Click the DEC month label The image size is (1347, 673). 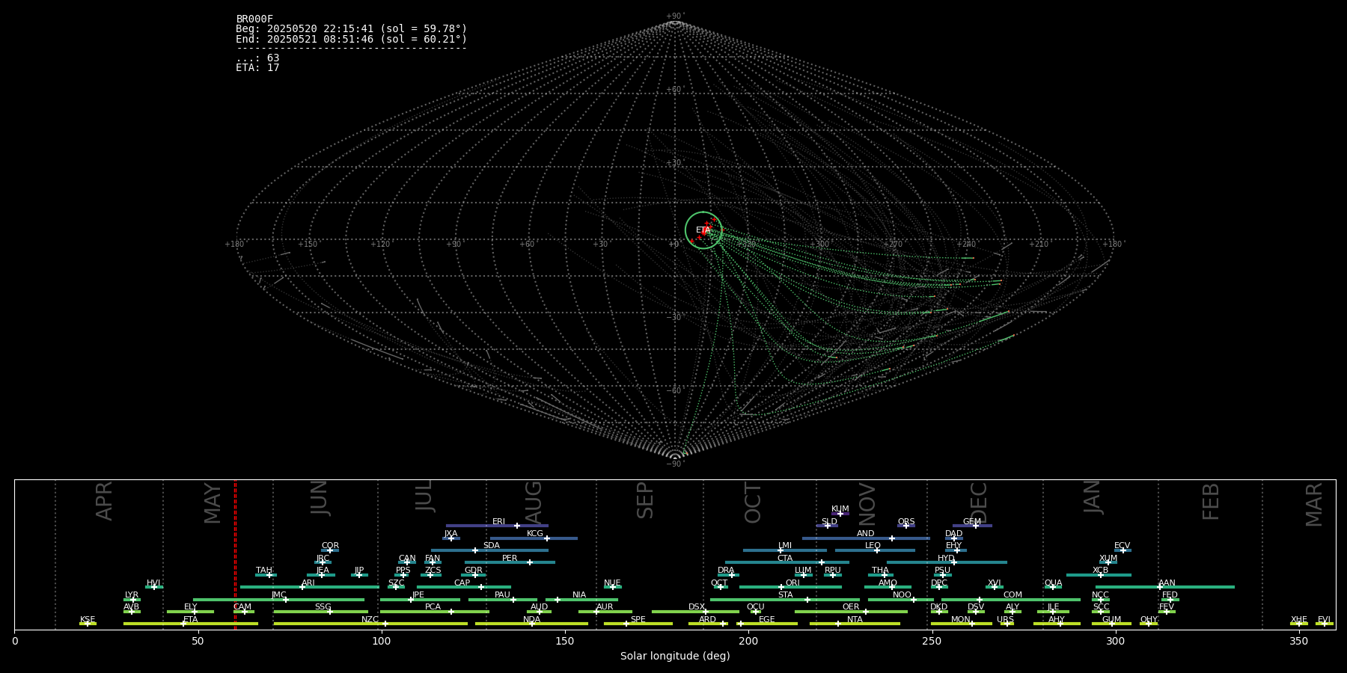(980, 503)
